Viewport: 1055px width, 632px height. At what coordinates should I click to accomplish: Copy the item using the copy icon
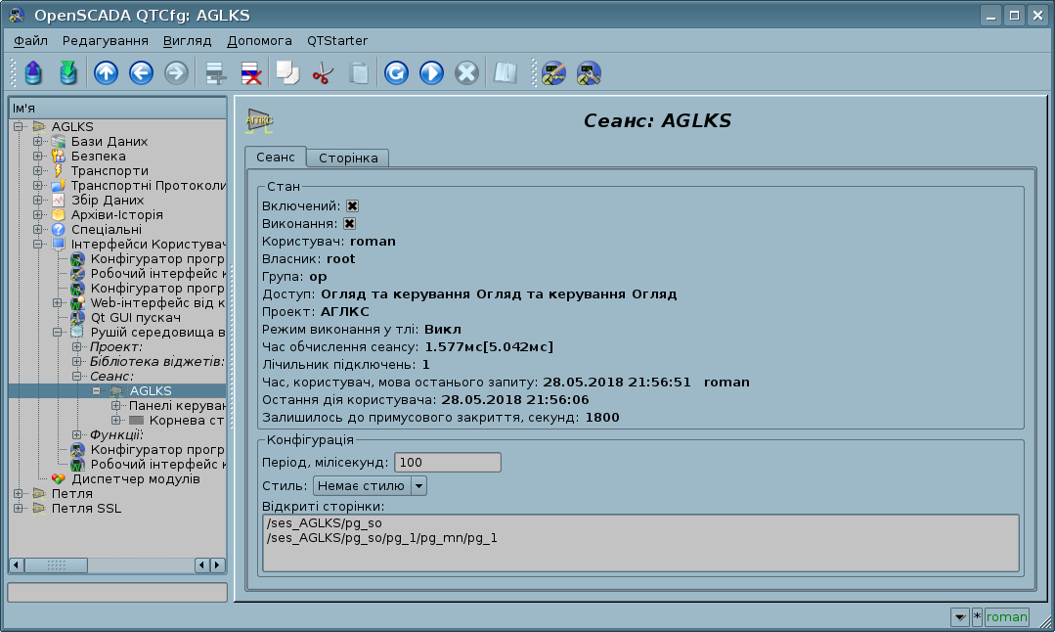click(288, 72)
